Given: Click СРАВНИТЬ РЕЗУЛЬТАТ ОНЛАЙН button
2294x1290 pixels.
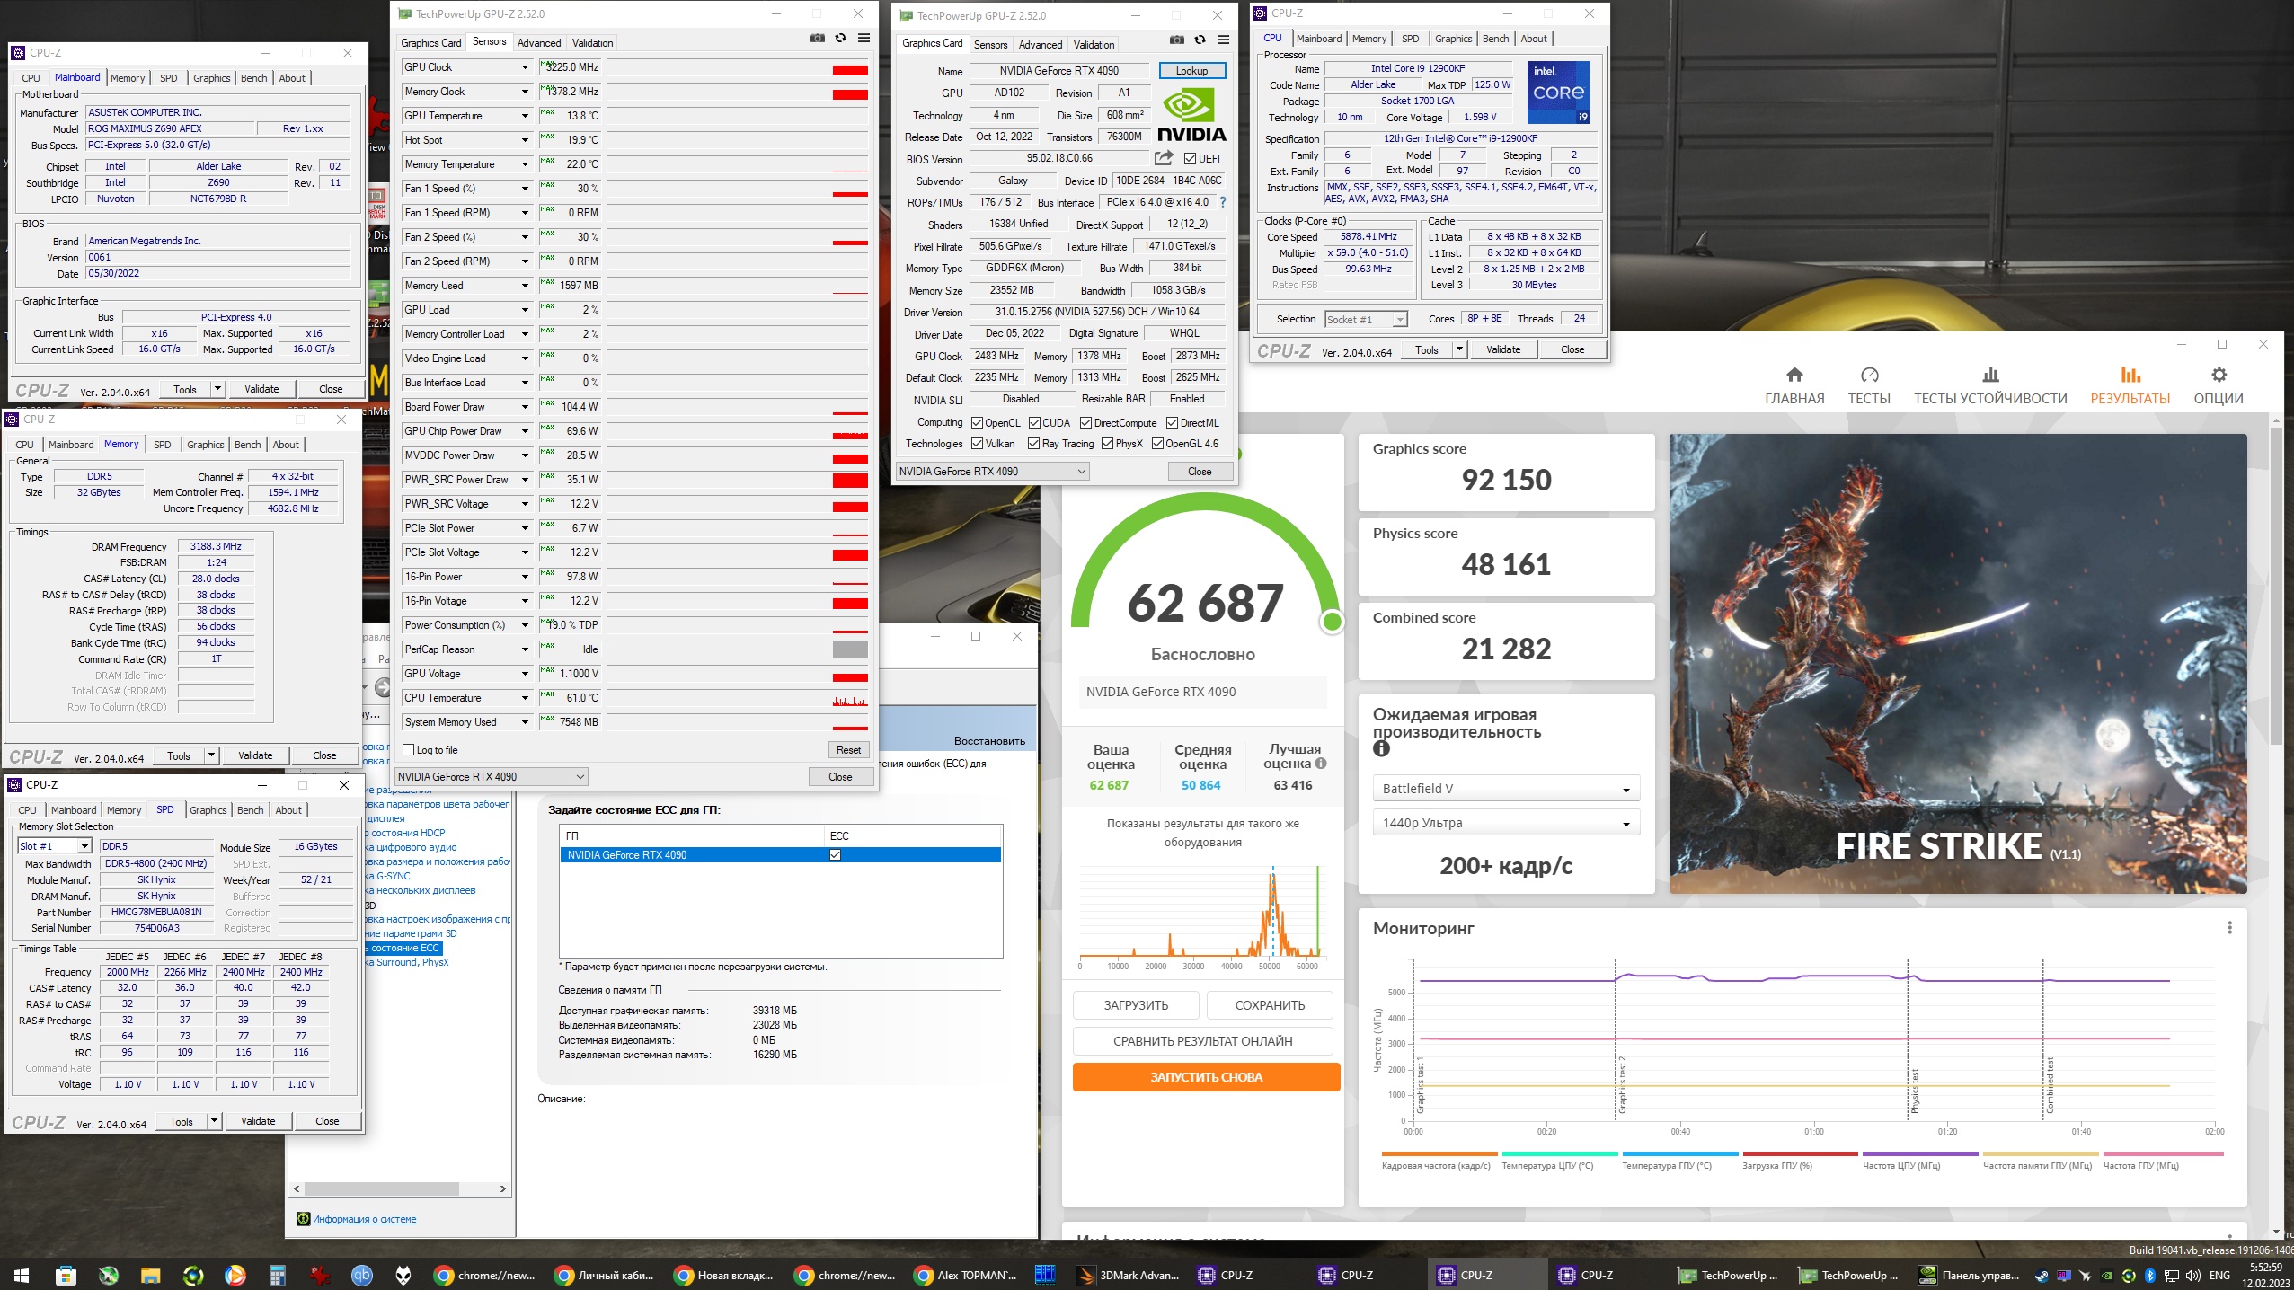Looking at the screenshot, I should tap(1202, 1041).
